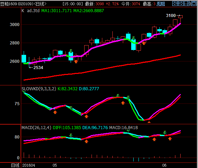Screen dimensions: 198x168
Task: Select the candlestick with the 2534 low
Action: [29, 62]
